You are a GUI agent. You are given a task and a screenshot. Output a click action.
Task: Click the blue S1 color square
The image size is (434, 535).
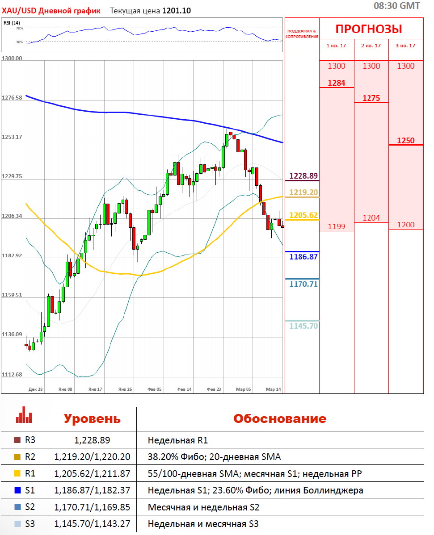coord(17,490)
